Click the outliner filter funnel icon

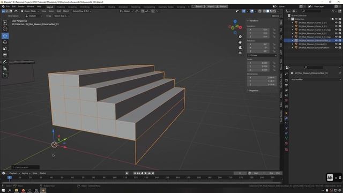tap(333, 11)
